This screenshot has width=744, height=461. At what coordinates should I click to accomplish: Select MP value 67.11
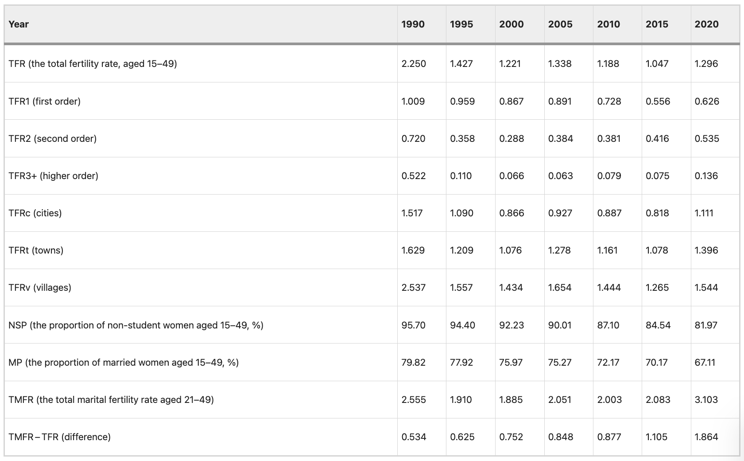tap(705, 363)
